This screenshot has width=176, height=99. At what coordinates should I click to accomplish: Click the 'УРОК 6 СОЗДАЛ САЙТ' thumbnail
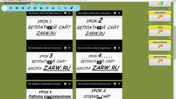tap(99, 94)
